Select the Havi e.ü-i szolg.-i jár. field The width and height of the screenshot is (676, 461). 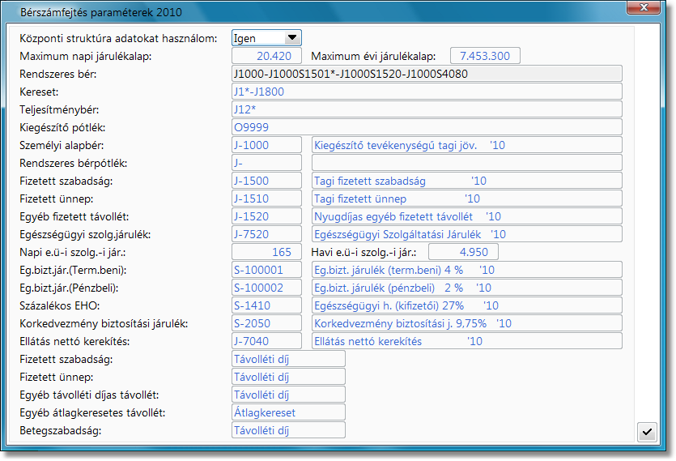click(463, 252)
